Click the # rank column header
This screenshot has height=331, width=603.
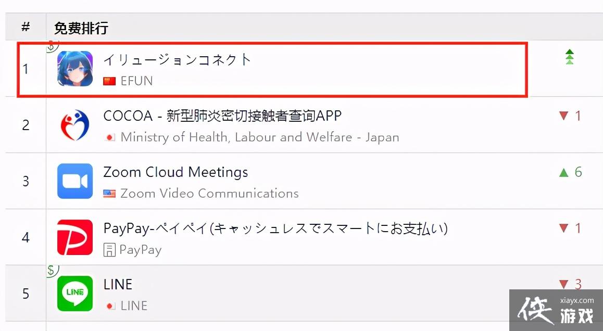coord(26,28)
